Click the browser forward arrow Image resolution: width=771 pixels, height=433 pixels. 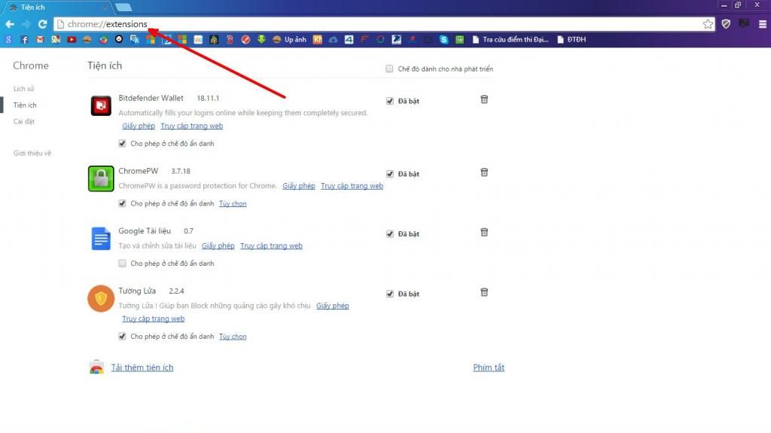click(26, 24)
